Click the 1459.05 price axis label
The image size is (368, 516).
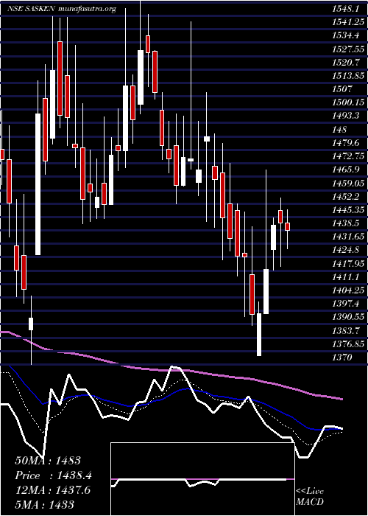point(348,183)
